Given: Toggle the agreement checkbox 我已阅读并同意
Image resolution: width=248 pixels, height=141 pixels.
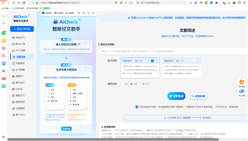Looking at the screenshot, I should [137, 107].
